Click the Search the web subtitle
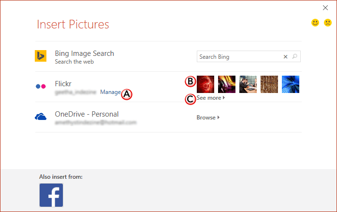The width and height of the screenshot is (337, 212). pos(74,62)
